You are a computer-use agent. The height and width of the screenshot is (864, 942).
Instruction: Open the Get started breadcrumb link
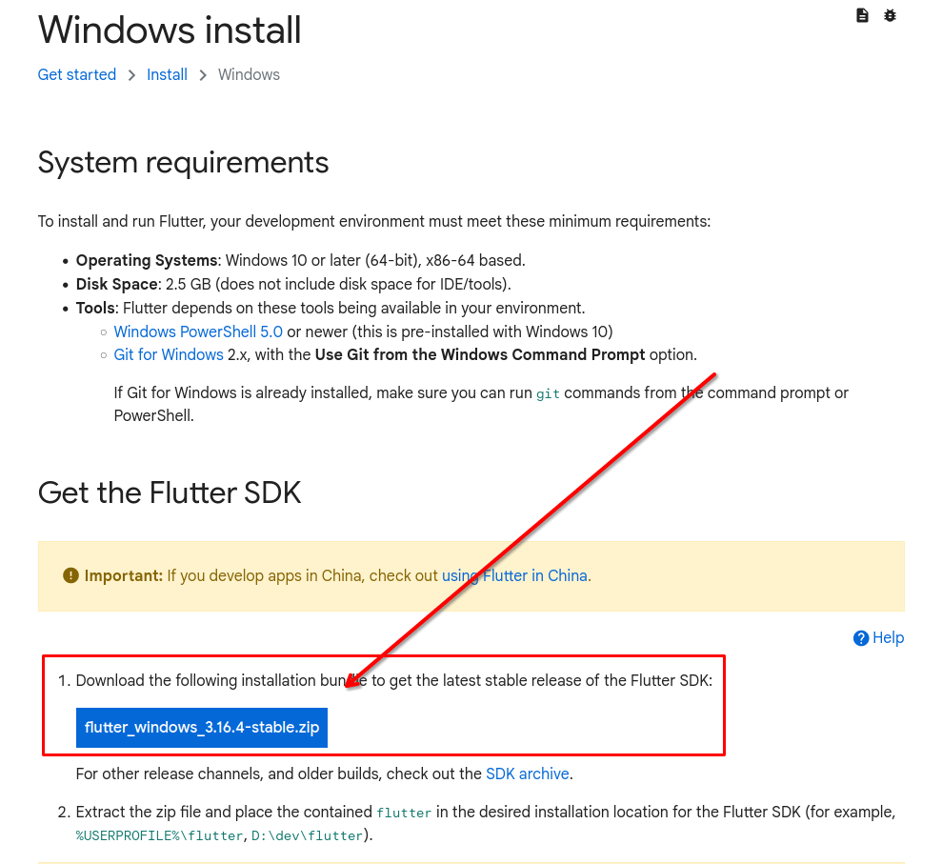point(77,74)
